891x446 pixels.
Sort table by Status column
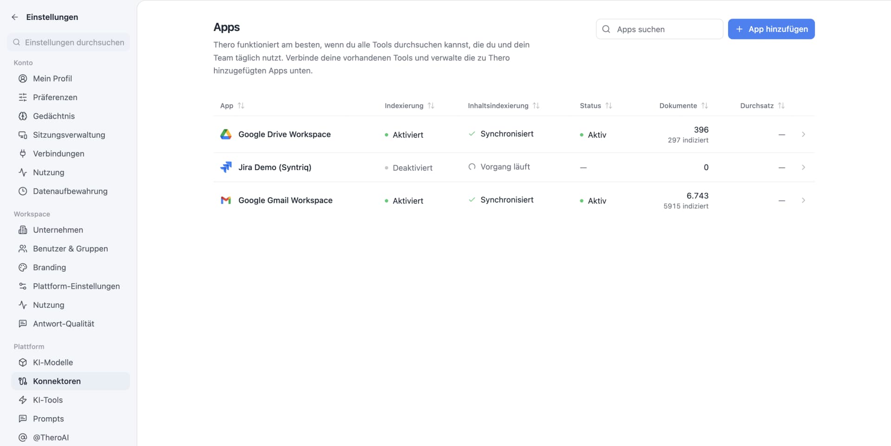(x=596, y=106)
